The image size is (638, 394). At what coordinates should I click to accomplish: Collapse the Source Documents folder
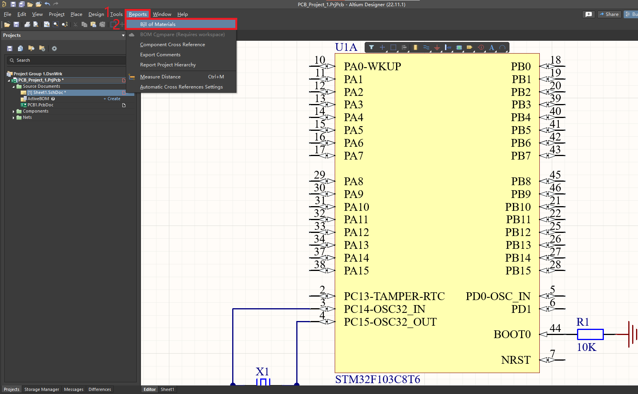click(14, 87)
